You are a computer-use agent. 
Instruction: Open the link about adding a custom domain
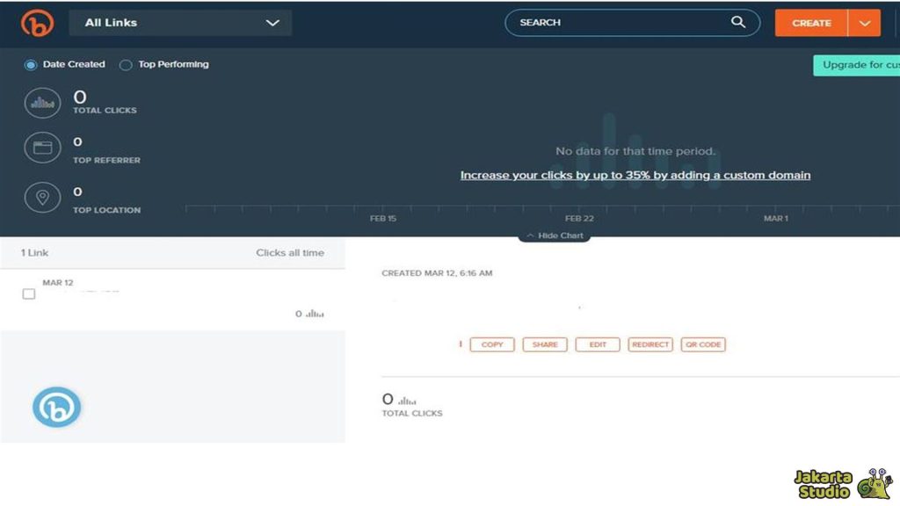(x=635, y=175)
